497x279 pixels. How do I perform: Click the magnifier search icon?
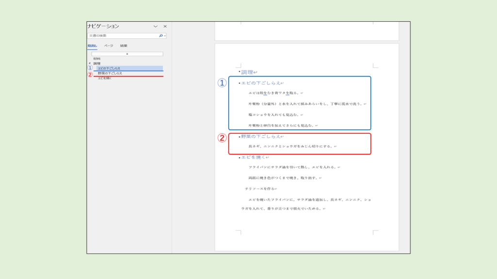[x=161, y=36]
